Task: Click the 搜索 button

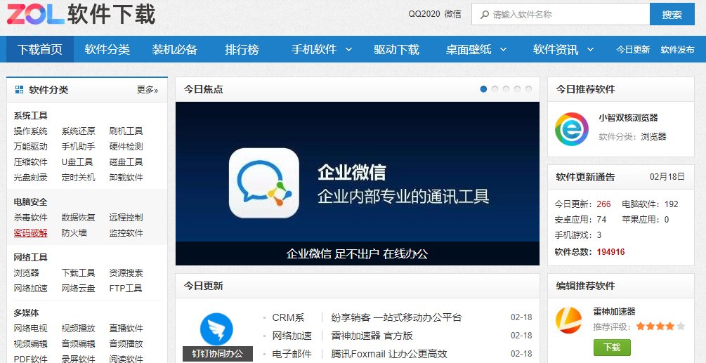Action: click(672, 15)
